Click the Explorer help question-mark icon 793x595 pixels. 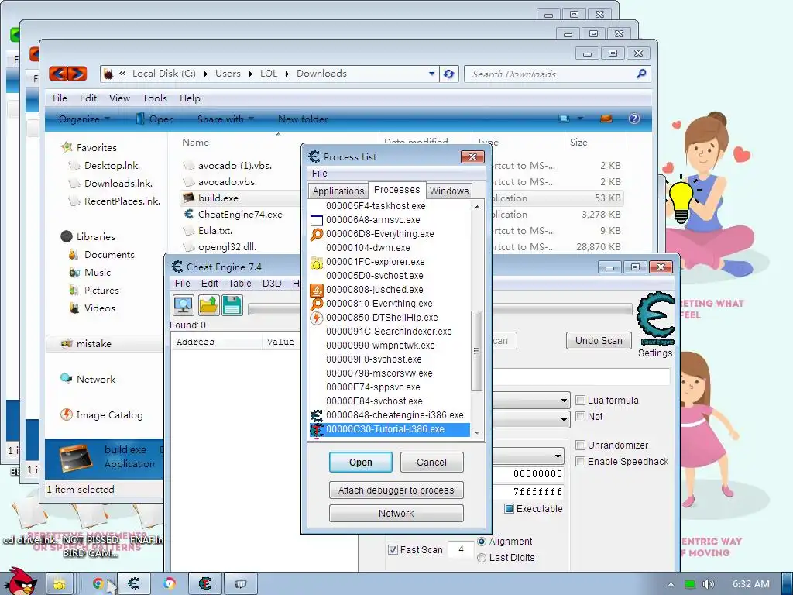633,119
